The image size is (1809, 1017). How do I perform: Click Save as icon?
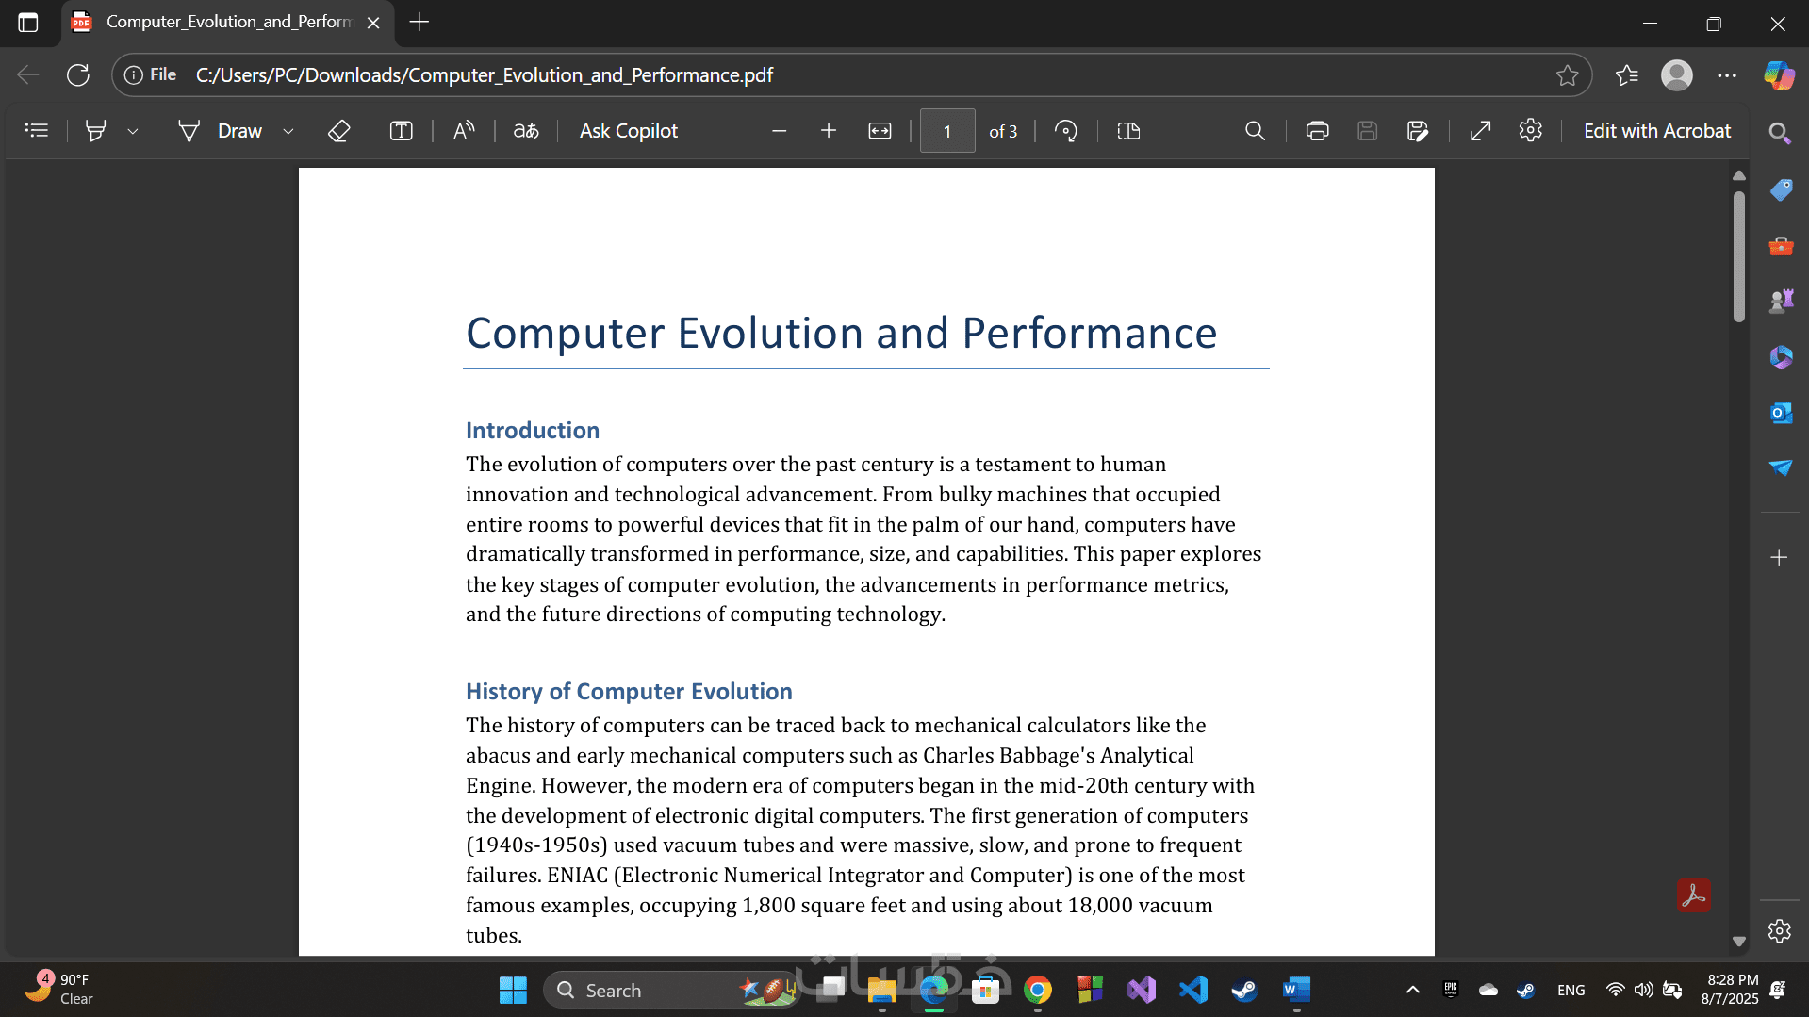point(1417,131)
